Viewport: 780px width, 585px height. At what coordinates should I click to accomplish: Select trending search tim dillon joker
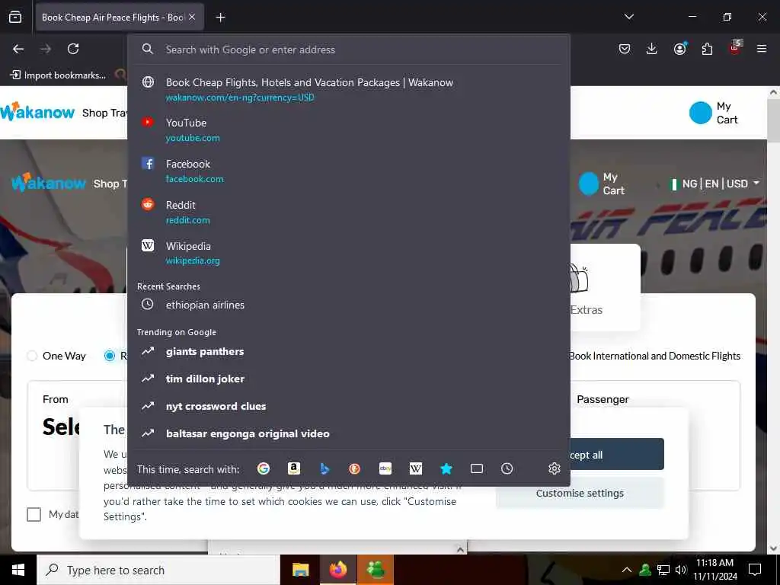pos(349,379)
